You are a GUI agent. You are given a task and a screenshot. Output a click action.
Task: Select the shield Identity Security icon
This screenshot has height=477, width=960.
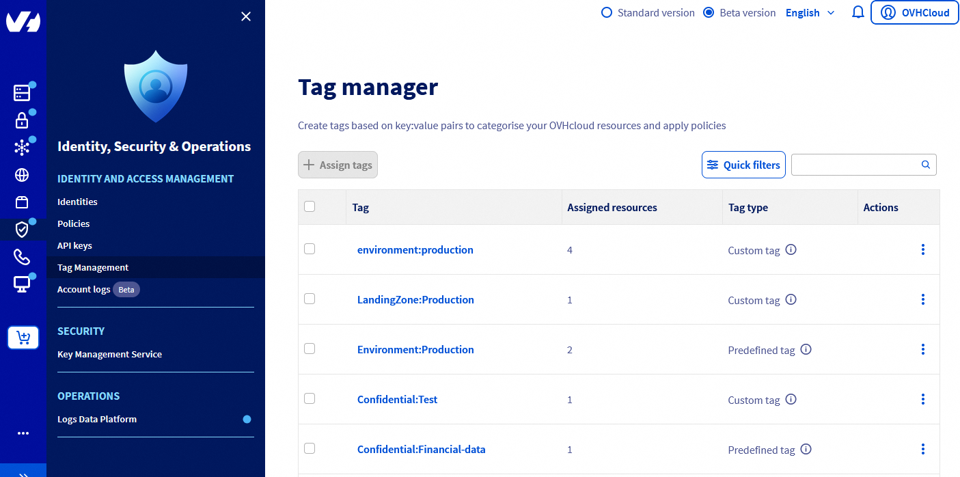(23, 229)
